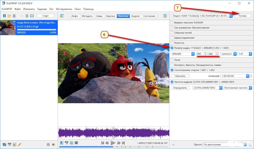
Task: Enable the Резкость checkbox
Action: pos(172,43)
